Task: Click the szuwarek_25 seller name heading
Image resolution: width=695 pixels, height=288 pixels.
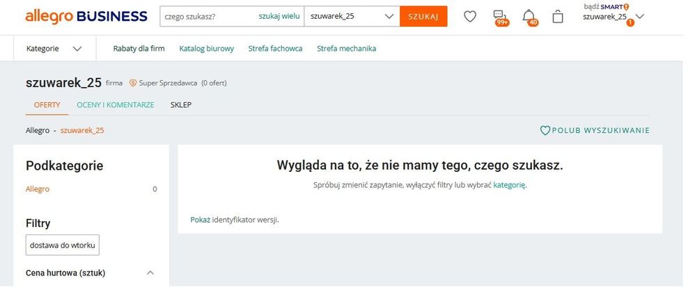Action: [x=64, y=83]
